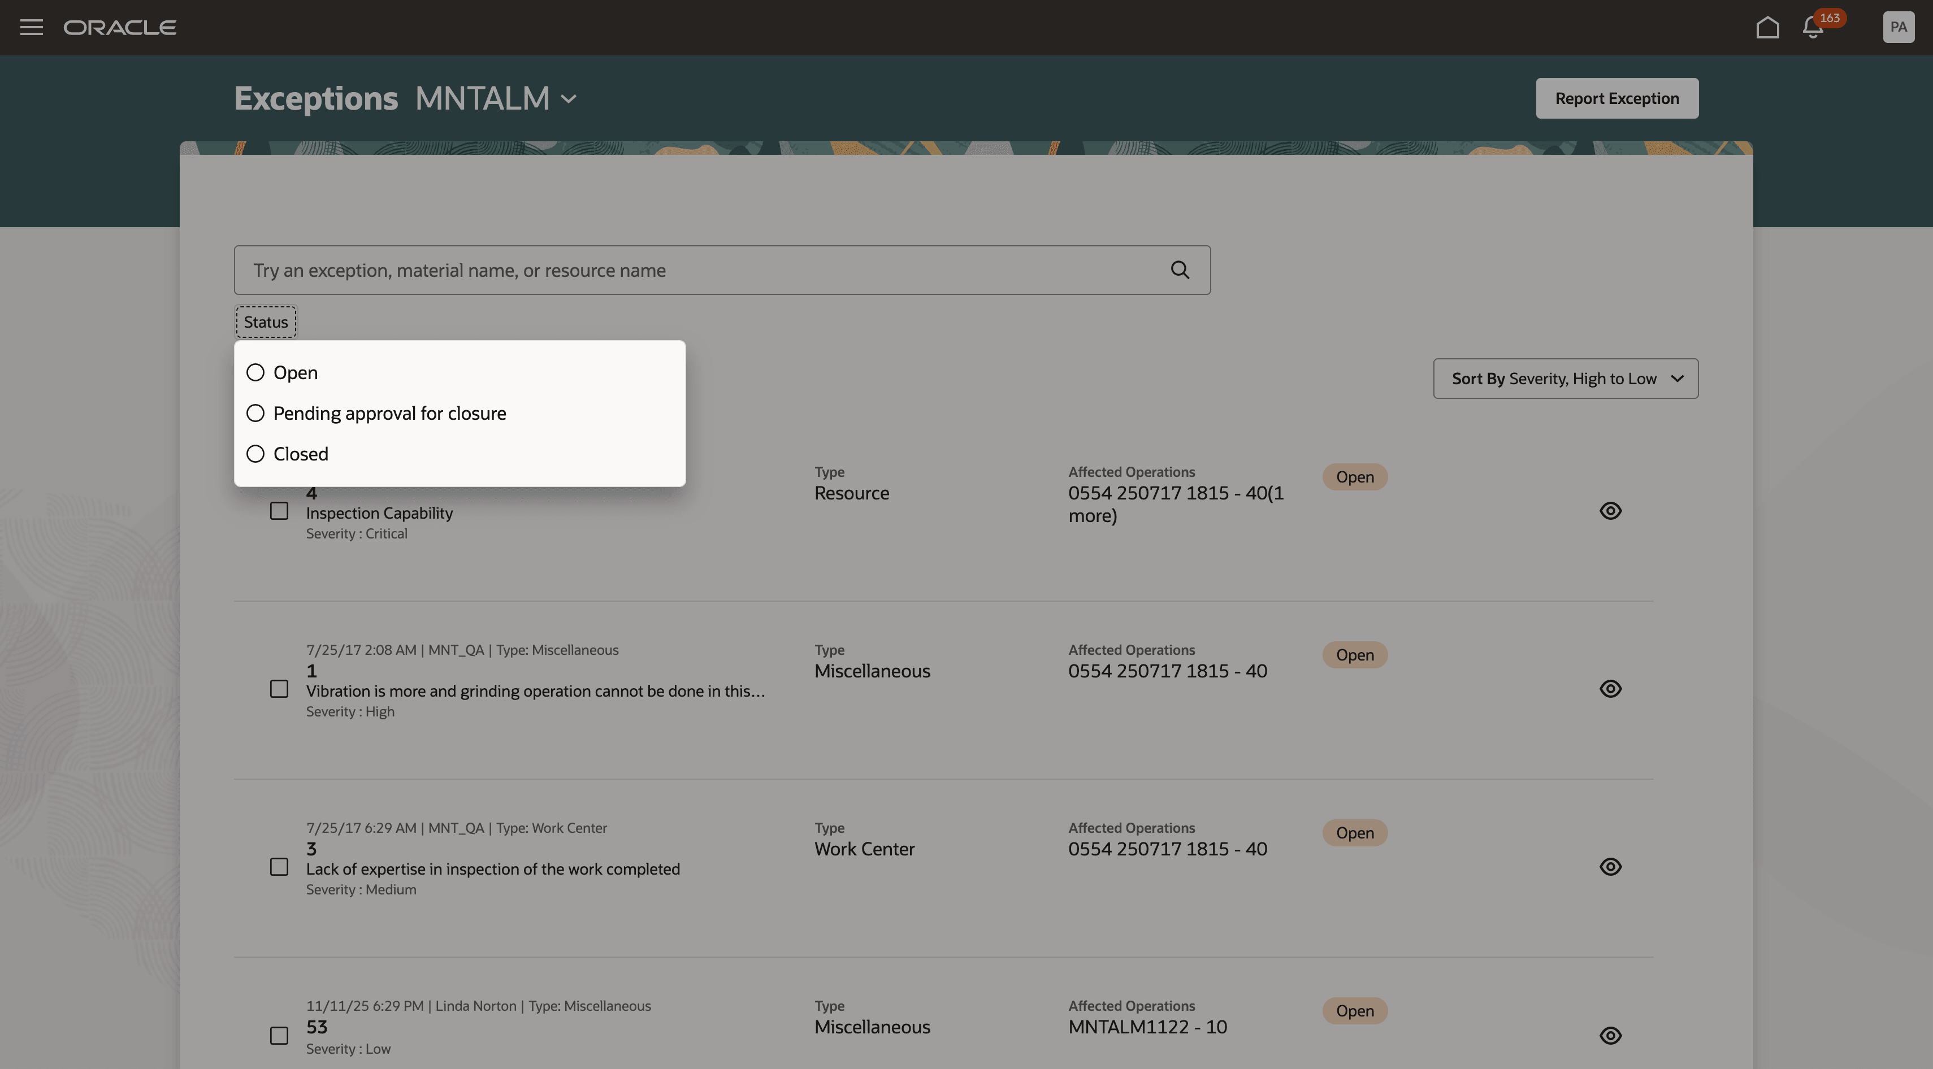This screenshot has width=1933, height=1069.
Task: Open eye icon for vibration grinding exception
Action: click(1611, 688)
